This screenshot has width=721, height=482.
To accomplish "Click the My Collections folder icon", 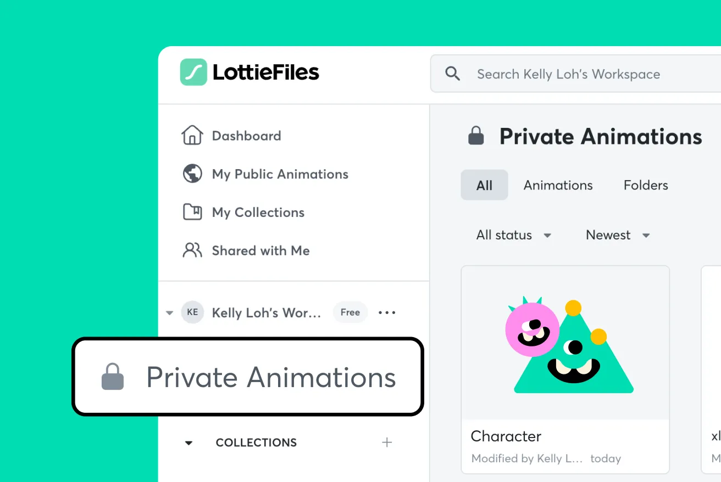I will pos(192,212).
